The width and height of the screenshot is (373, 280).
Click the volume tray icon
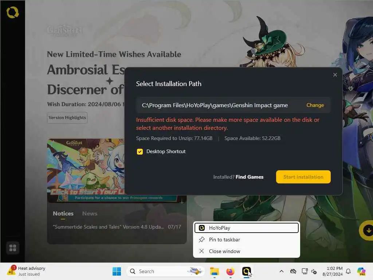coord(314,271)
